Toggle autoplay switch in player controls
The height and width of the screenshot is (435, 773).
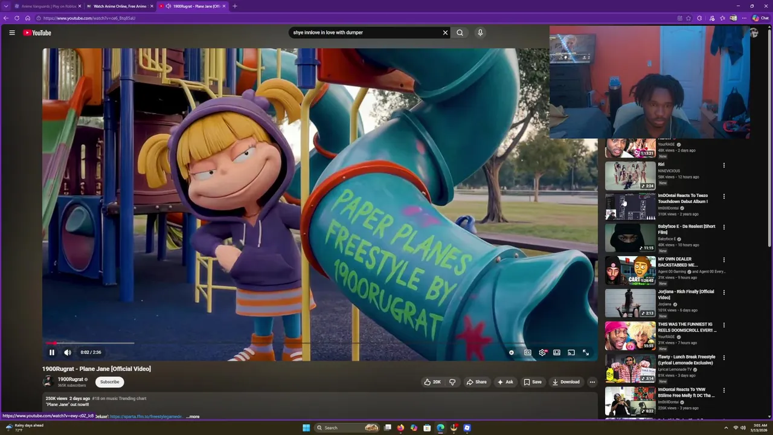point(512,352)
